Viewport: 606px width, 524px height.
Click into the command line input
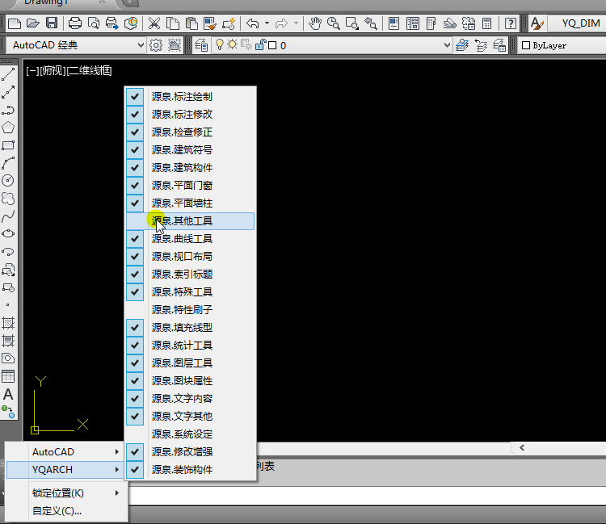pos(367,496)
